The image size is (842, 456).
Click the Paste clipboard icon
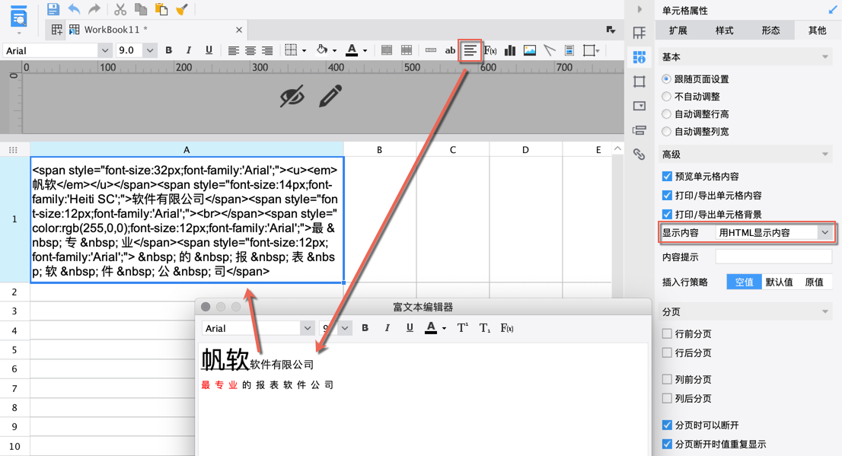pos(161,9)
